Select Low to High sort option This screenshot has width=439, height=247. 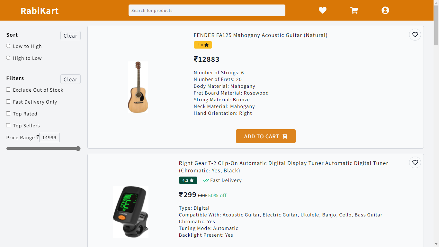(x=8, y=46)
